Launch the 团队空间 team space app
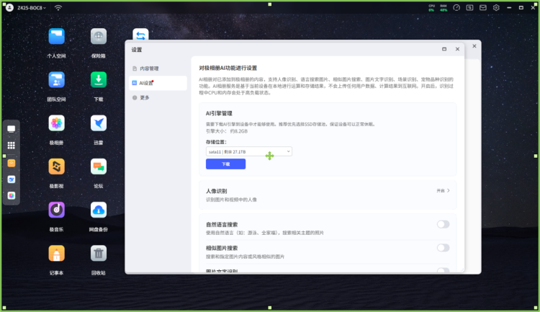This screenshot has width=540, height=312. pos(56,79)
